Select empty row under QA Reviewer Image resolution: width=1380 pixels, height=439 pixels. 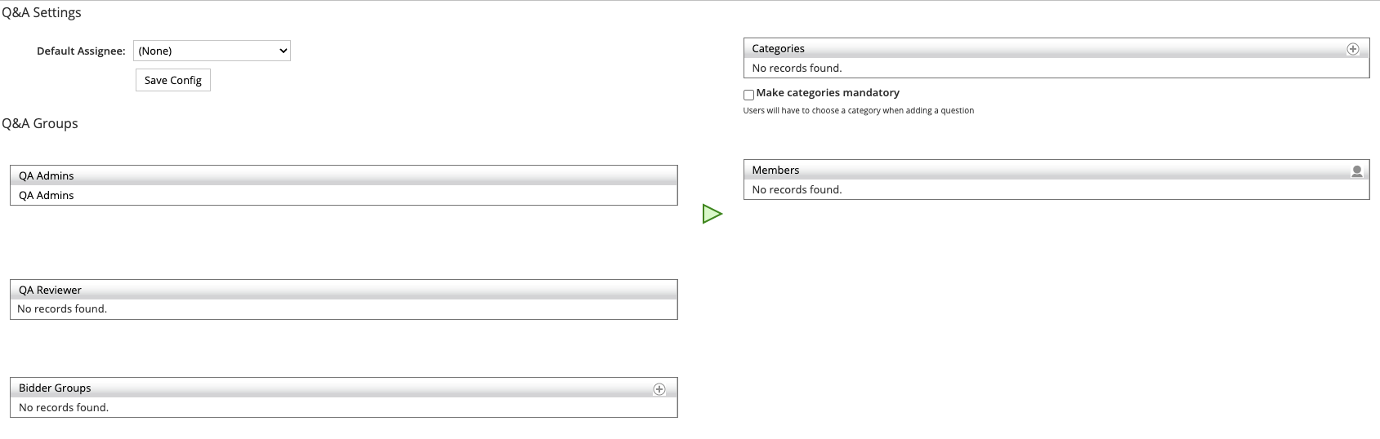pyautogui.click(x=344, y=309)
